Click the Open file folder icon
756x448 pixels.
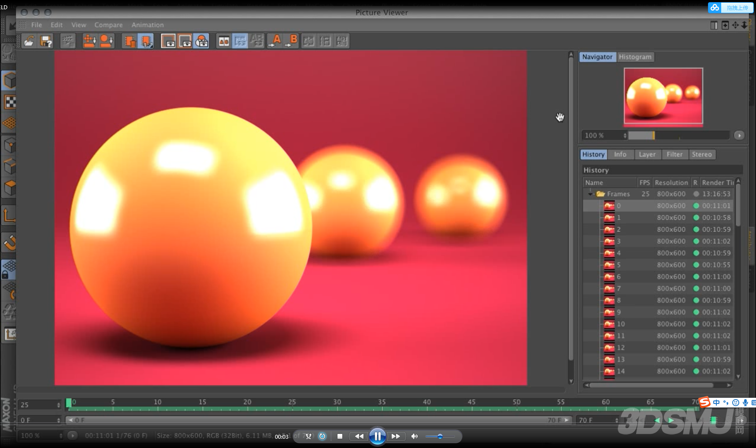click(29, 41)
